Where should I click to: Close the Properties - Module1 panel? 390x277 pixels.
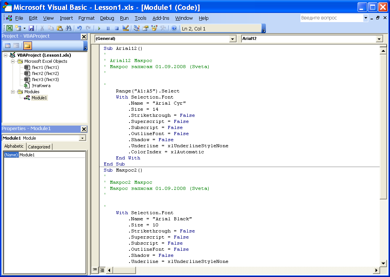[84, 129]
